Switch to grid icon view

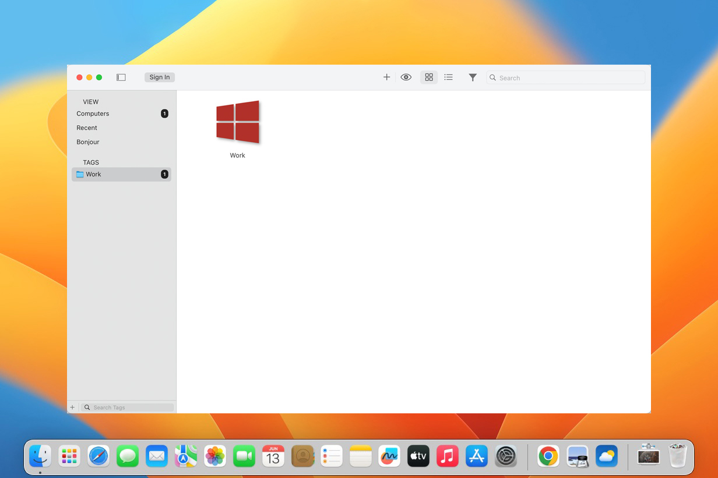coord(429,77)
